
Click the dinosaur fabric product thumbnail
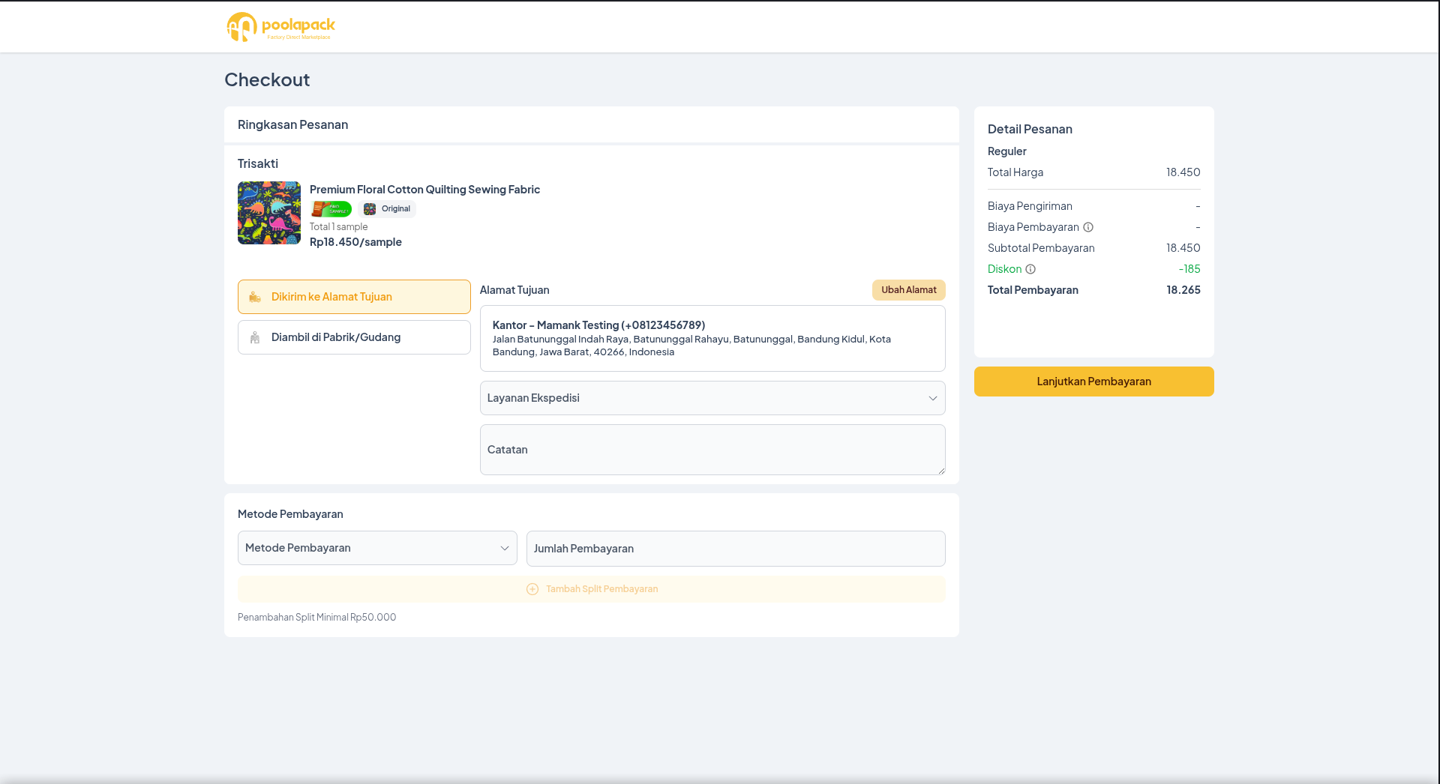pyautogui.click(x=269, y=213)
